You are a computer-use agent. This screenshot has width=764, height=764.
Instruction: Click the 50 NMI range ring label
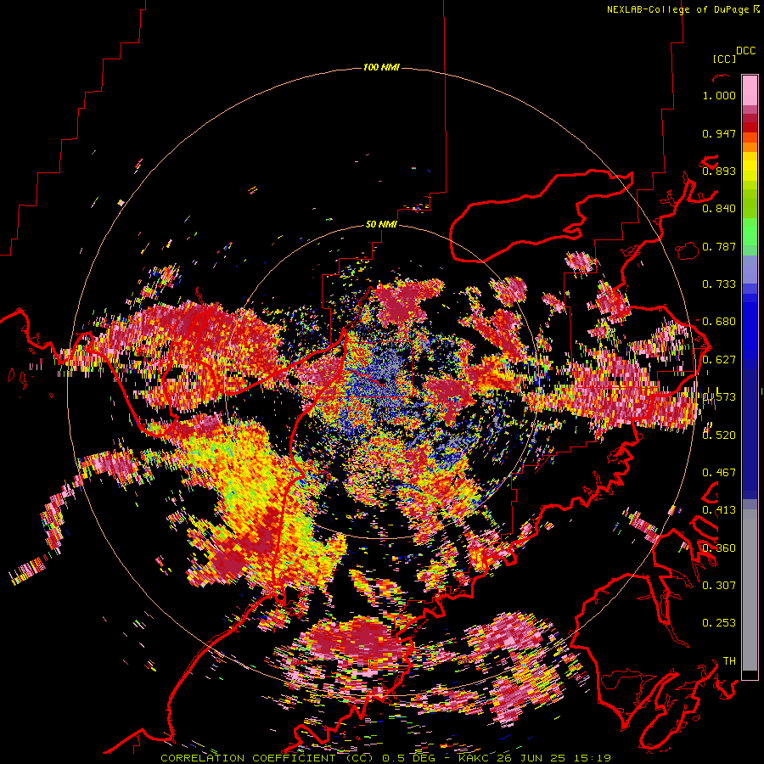pos(381,225)
